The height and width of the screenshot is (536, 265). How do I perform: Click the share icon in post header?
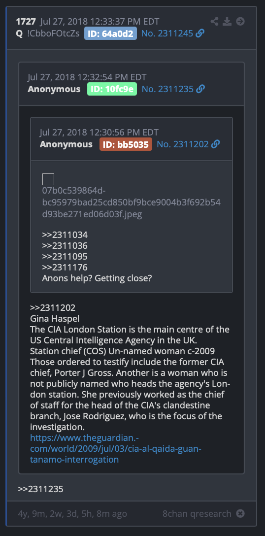coord(214,22)
